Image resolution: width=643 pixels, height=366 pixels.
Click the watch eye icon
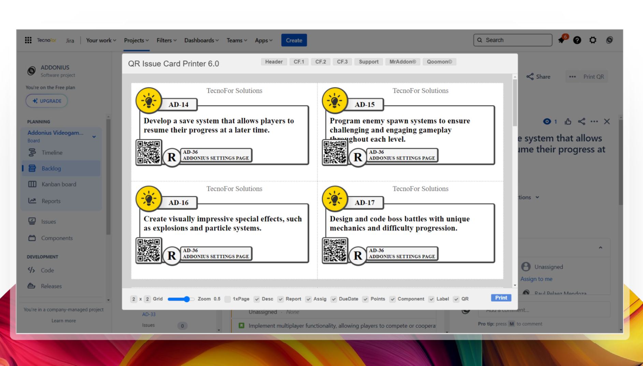coord(547,122)
